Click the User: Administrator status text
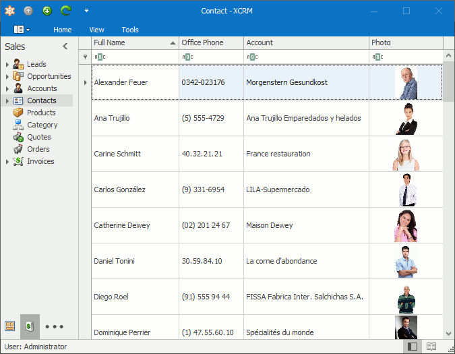This screenshot has height=354, width=455. [36, 347]
